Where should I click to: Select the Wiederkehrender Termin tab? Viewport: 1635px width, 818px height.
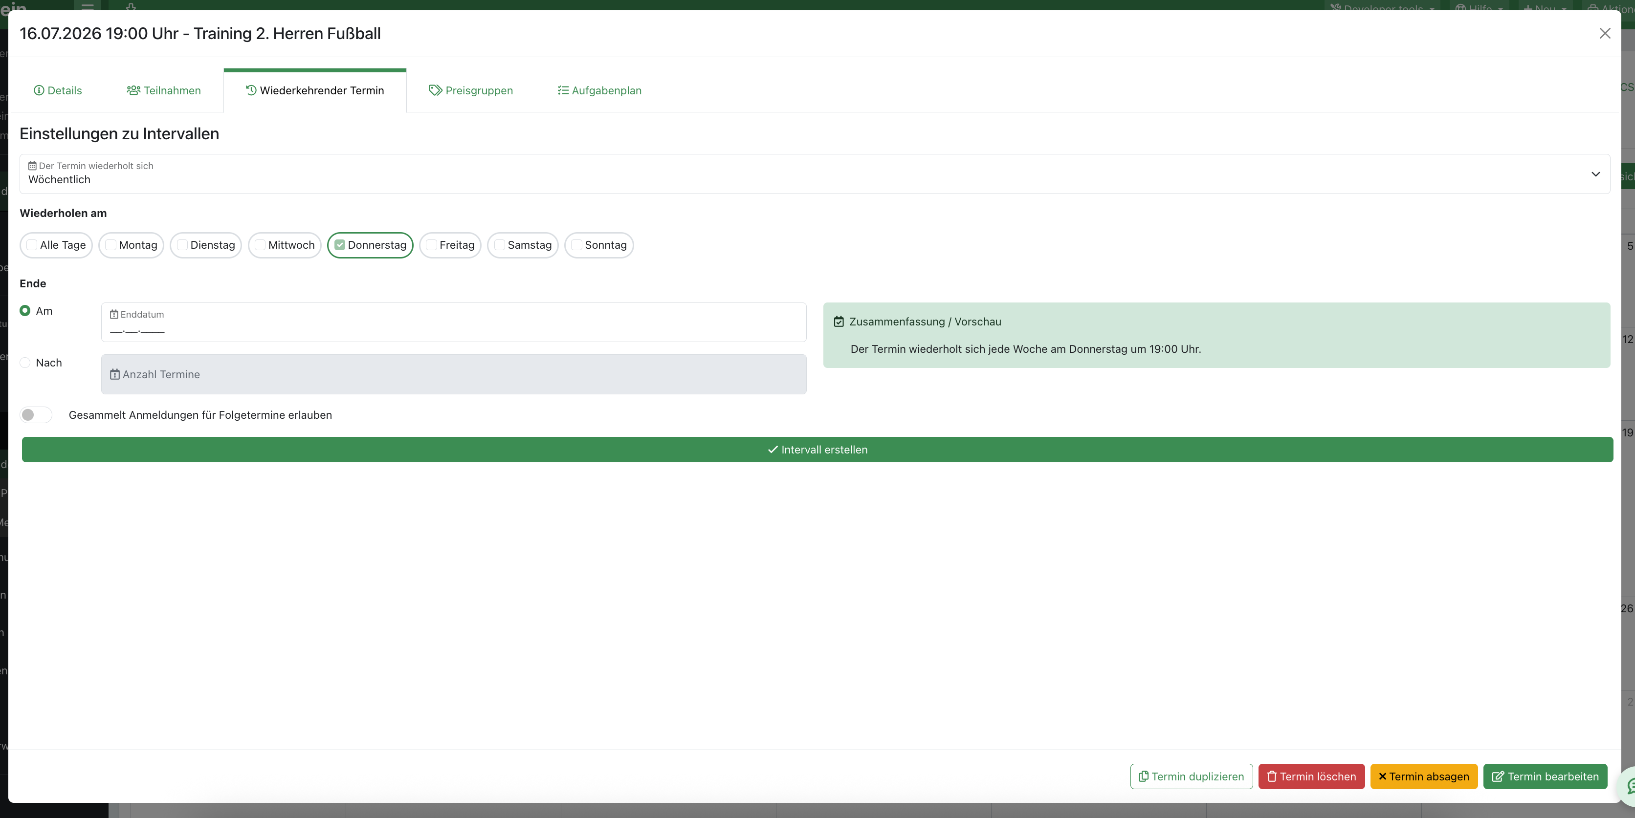315,91
